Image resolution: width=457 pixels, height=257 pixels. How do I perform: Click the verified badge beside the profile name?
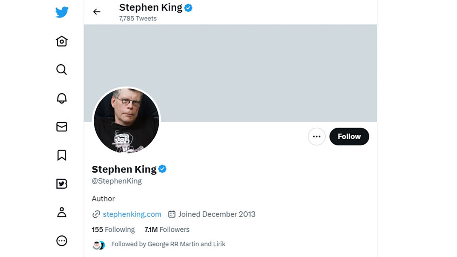point(162,169)
